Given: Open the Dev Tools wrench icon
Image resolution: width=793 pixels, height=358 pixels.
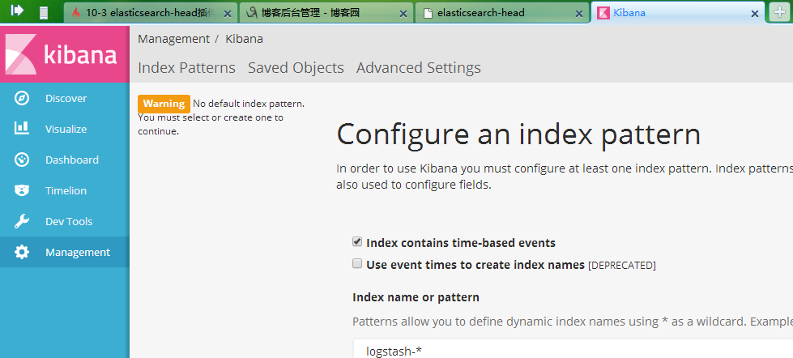Looking at the screenshot, I should tap(22, 221).
